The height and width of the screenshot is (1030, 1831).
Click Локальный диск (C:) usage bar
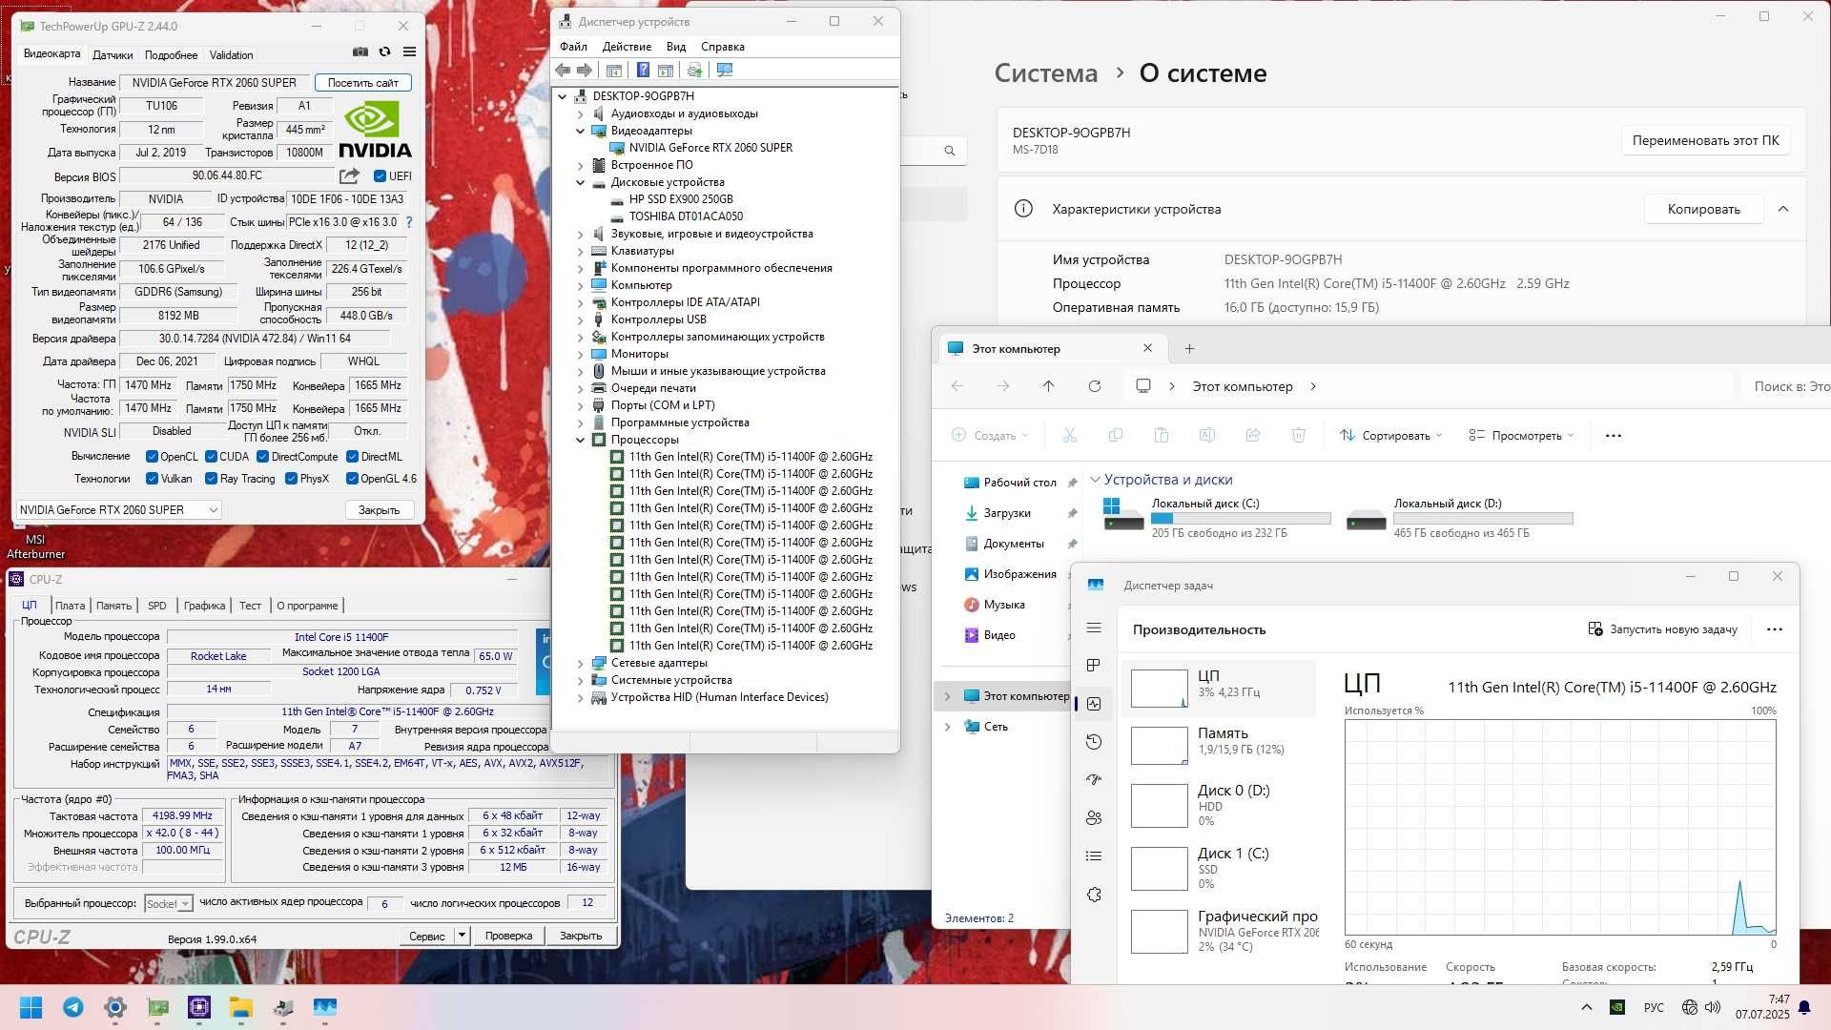pos(1241,519)
